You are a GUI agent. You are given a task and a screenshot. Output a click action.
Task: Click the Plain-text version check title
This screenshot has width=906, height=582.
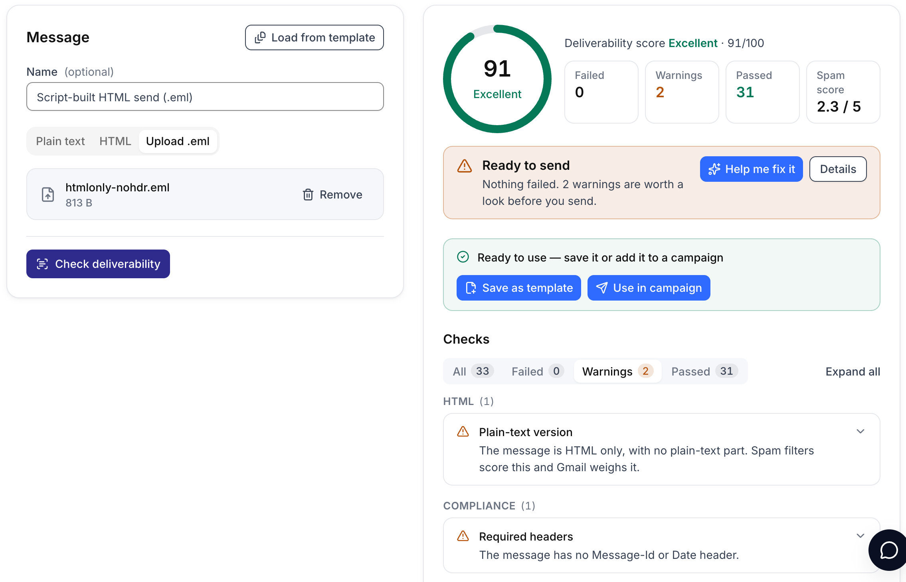(526, 432)
